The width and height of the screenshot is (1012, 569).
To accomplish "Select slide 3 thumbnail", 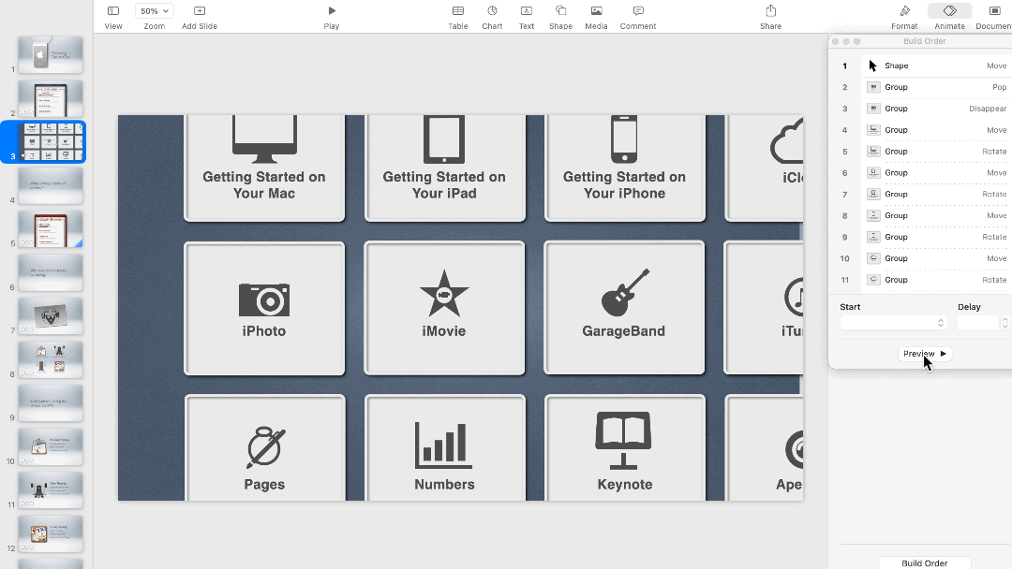I will (x=51, y=141).
